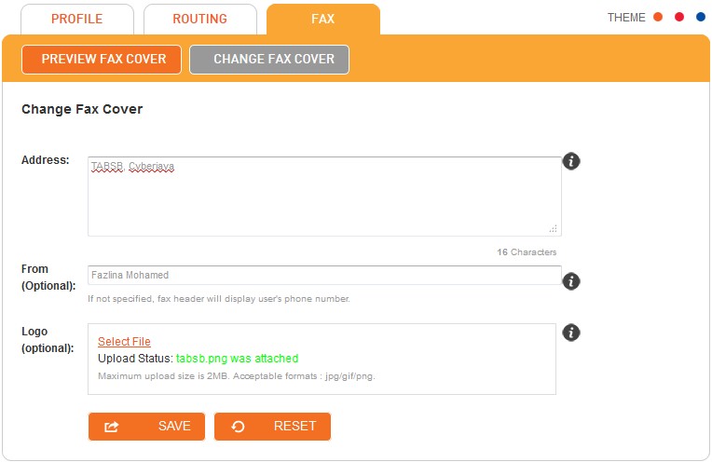Focus the From (Optional) input field

coord(324,275)
